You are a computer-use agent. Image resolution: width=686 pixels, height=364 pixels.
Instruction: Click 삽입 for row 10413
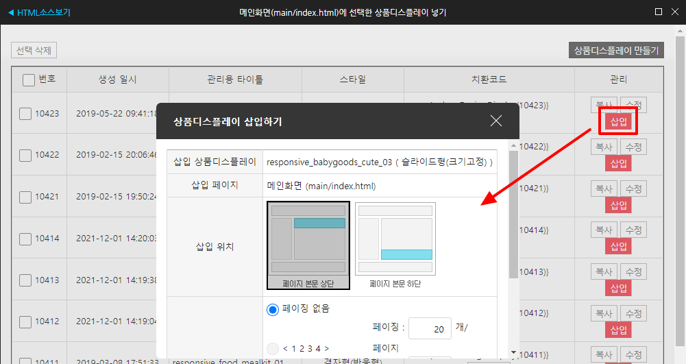618,289
